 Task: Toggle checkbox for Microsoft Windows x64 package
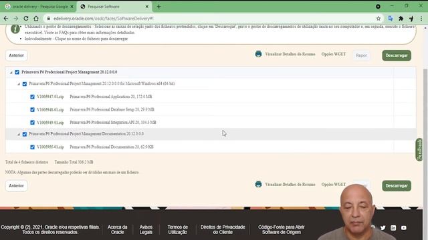pyautogui.click(x=25, y=84)
